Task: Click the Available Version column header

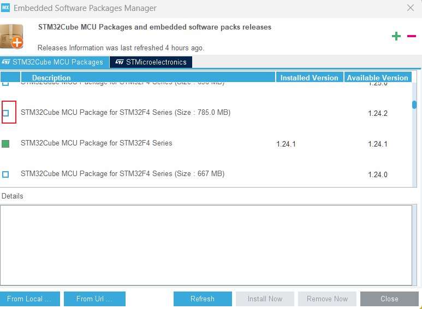Action: 378,78
